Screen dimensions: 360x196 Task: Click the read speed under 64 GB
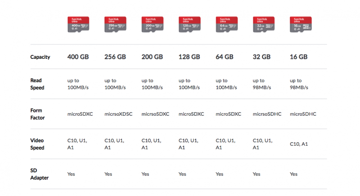coord(226,84)
